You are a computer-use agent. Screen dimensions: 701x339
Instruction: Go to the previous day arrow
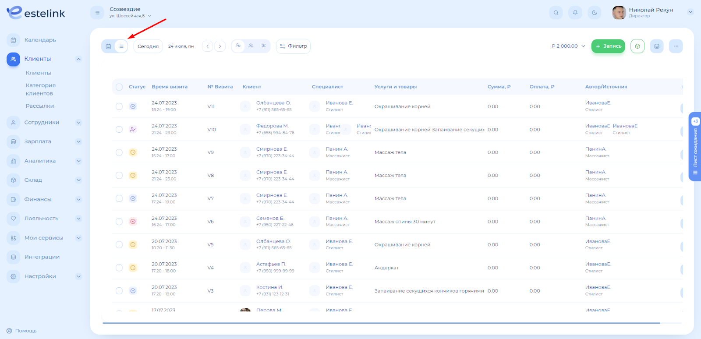point(208,46)
